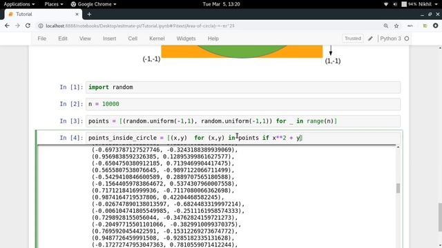Click the Python 3 kernel name

[390, 39]
